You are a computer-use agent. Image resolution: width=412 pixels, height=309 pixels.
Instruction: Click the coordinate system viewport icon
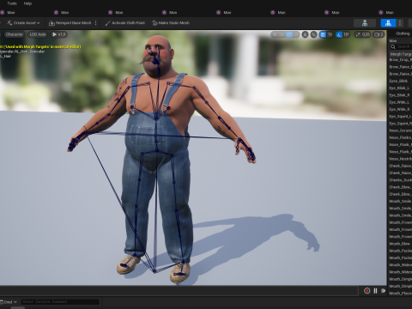tap(305, 34)
